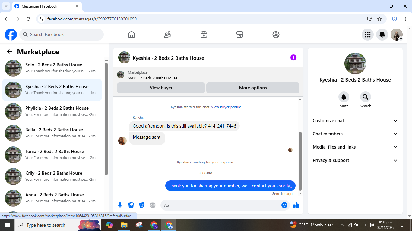Click the chat messages scrollbar
Viewport: 412px width, 231px height.
click(x=300, y=161)
